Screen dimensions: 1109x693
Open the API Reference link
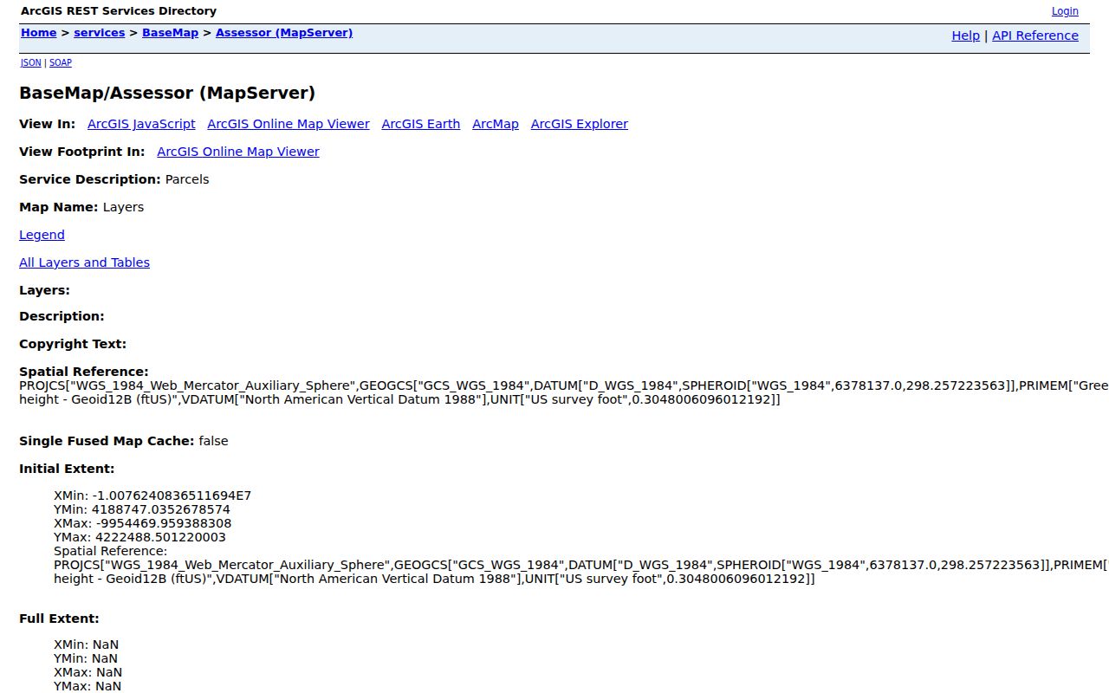pyautogui.click(x=1035, y=36)
